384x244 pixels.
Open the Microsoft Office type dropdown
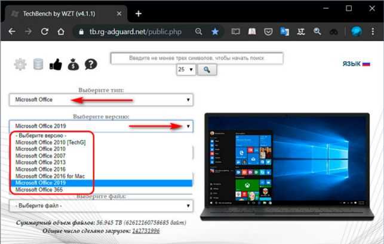101,100
